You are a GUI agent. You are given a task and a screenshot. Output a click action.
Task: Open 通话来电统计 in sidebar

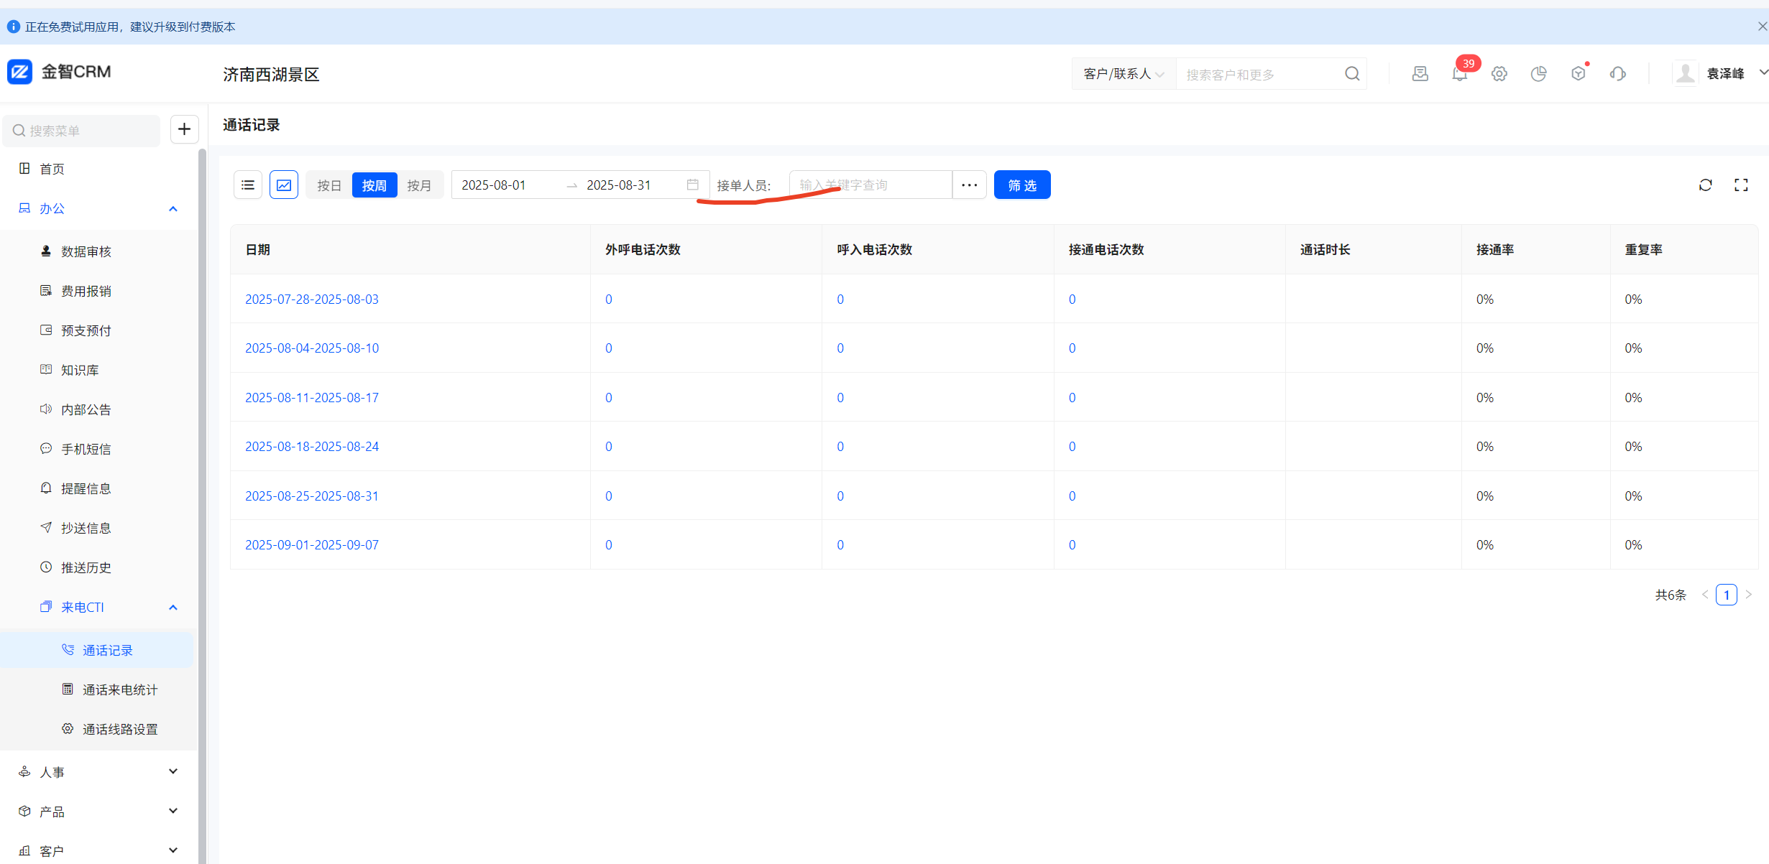coord(120,689)
